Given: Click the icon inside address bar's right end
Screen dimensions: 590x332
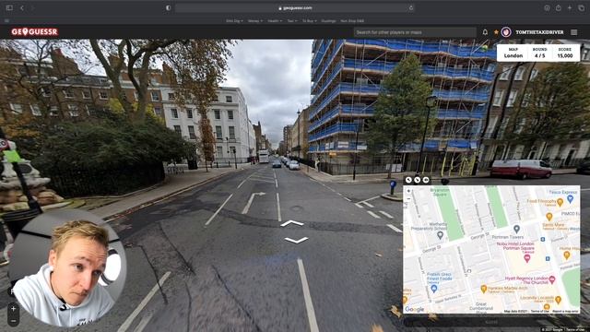Looking at the screenshot, I should click(x=411, y=8).
